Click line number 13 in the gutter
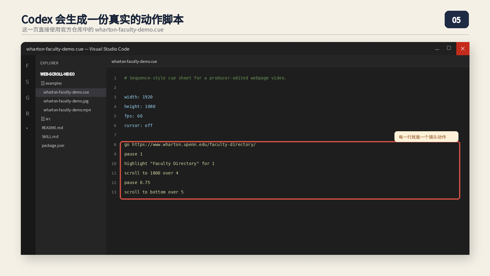Image resolution: width=490 pixels, height=276 pixels. coord(114,192)
